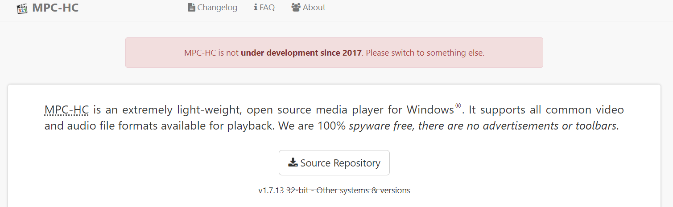Click the dotted-underlined MPC-HC abbreviation
Screen dimensions: 673x207
(66, 110)
